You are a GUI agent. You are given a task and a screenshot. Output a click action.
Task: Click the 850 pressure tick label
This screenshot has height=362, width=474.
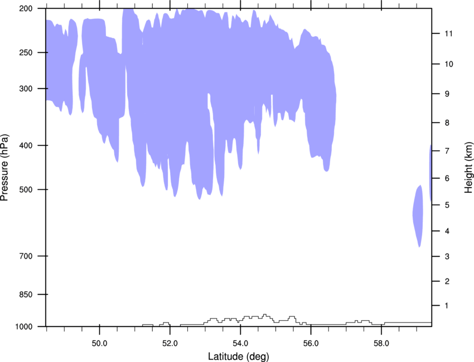[26, 295]
